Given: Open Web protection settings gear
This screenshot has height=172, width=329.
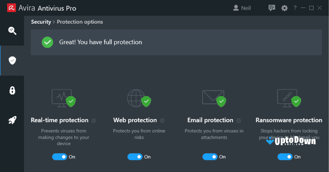Looking at the screenshot, I should [162, 121].
